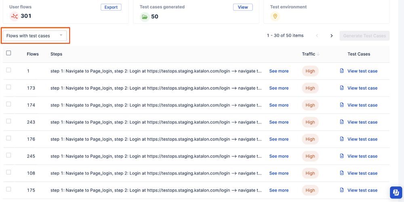
Task: Click the user flows network icon
Action: click(15, 16)
